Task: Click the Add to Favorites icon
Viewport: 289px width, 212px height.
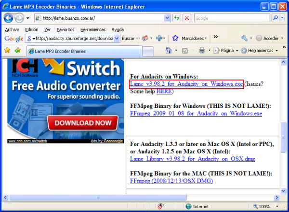Action: point(18,50)
